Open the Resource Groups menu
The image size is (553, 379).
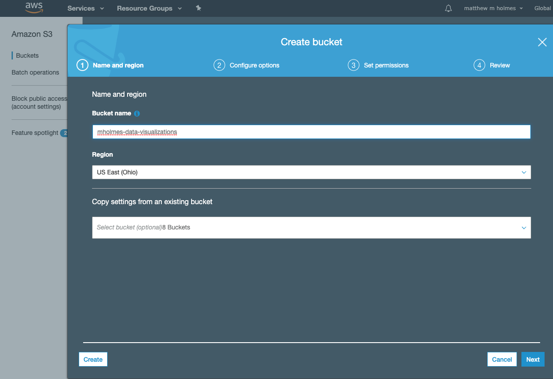tap(149, 8)
